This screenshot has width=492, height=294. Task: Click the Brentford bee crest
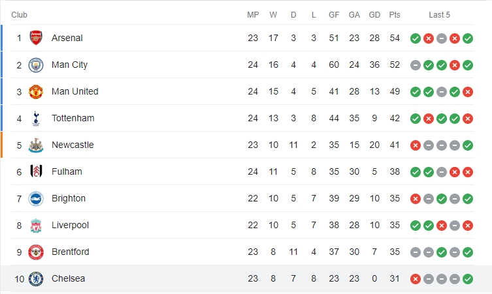[x=36, y=252]
